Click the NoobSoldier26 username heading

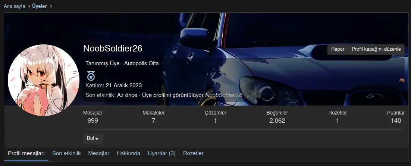[x=113, y=48]
